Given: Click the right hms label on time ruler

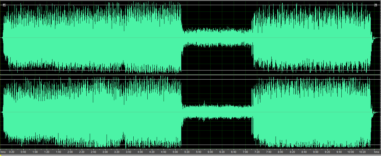Looking at the screenshot, I should 377,152.
